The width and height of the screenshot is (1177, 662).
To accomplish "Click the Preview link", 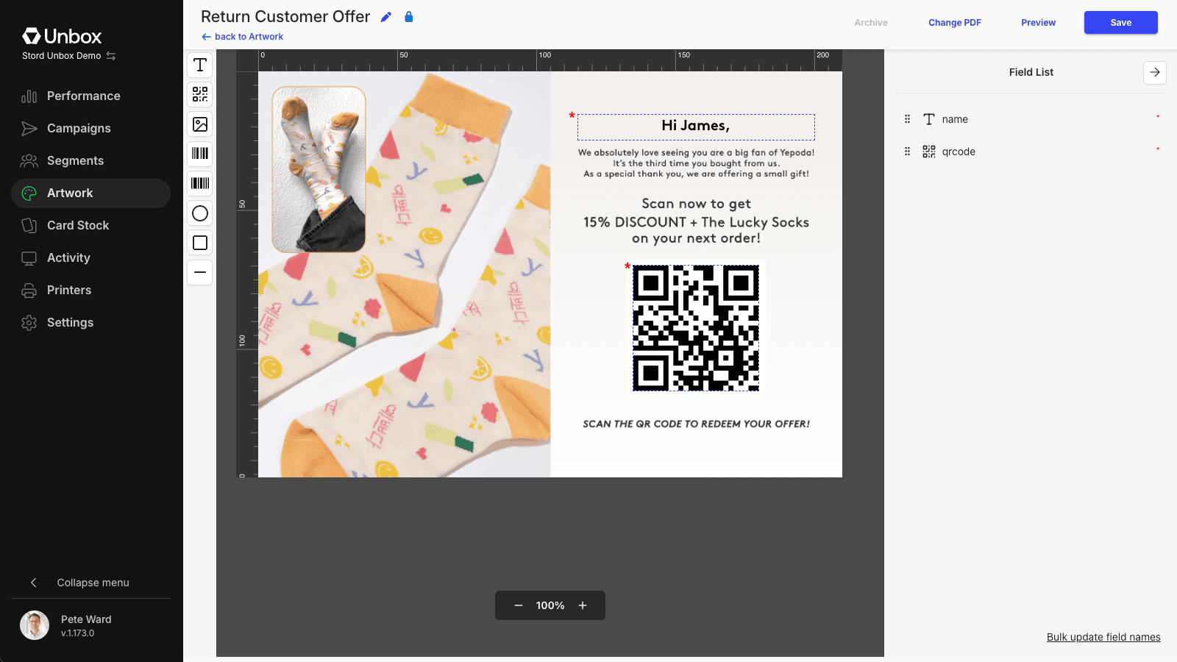I will point(1038,23).
